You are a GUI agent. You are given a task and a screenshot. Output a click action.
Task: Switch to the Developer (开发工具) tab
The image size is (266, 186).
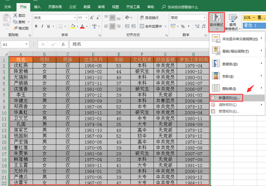click(x=133, y=7)
